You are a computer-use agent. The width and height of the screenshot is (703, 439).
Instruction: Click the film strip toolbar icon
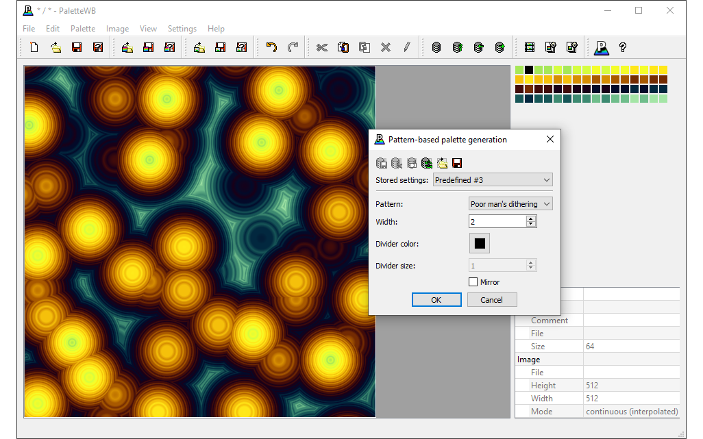click(x=529, y=47)
